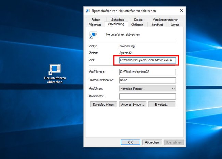The height and width of the screenshot is (159, 222).
Task: Open the Vorgängerversionen tab
Action: 165,20
